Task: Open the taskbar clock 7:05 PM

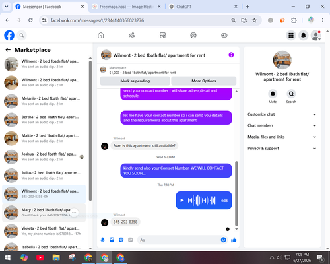Action: 302,257
